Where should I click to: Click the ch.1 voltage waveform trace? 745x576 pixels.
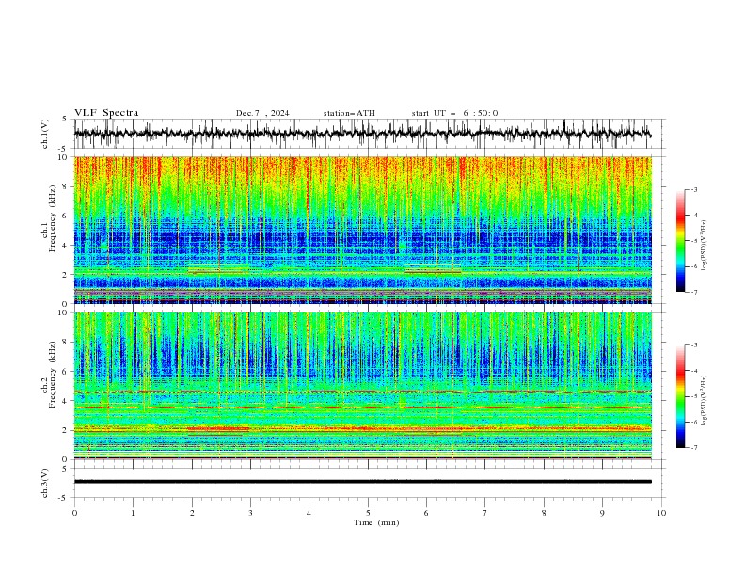[362, 134]
